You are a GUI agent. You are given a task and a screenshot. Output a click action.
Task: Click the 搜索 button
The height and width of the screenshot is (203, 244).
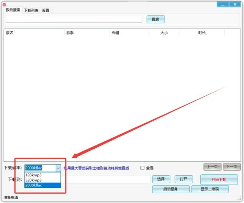pos(156,19)
